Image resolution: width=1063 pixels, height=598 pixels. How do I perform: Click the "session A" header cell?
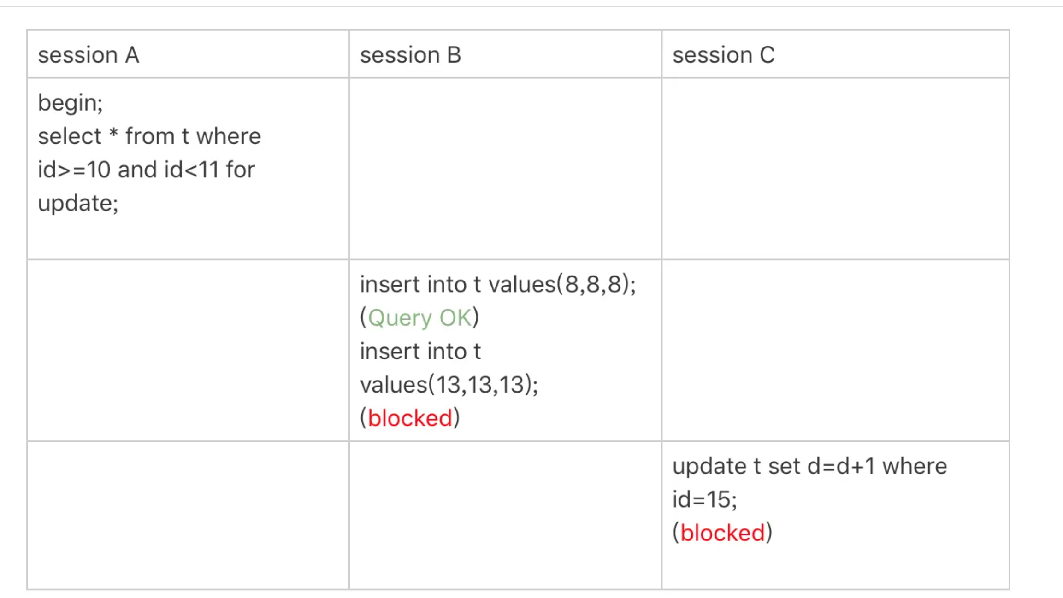click(89, 55)
